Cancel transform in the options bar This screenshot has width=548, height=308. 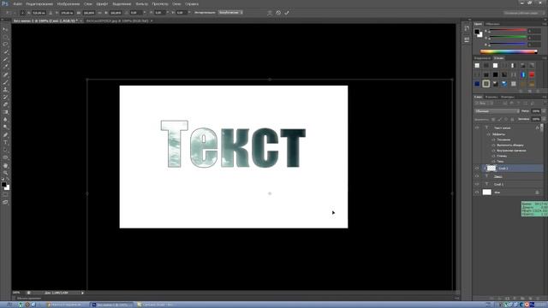click(x=278, y=13)
